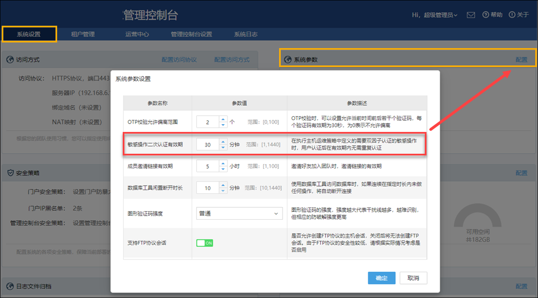Click the globe icon beside 系统参数

tap(288, 60)
